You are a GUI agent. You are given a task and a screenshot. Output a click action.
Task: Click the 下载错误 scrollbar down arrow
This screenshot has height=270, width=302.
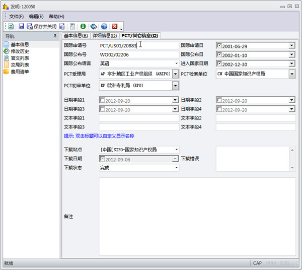coord(292,167)
